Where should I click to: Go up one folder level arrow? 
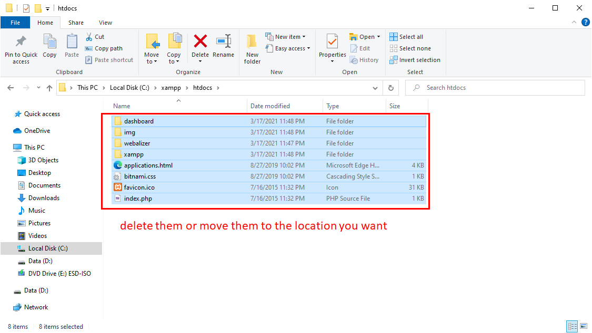pyautogui.click(x=49, y=88)
